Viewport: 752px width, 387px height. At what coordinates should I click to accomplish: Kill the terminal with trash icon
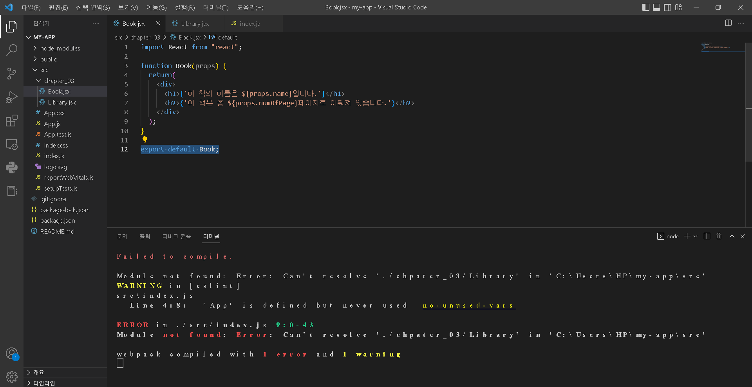(719, 236)
